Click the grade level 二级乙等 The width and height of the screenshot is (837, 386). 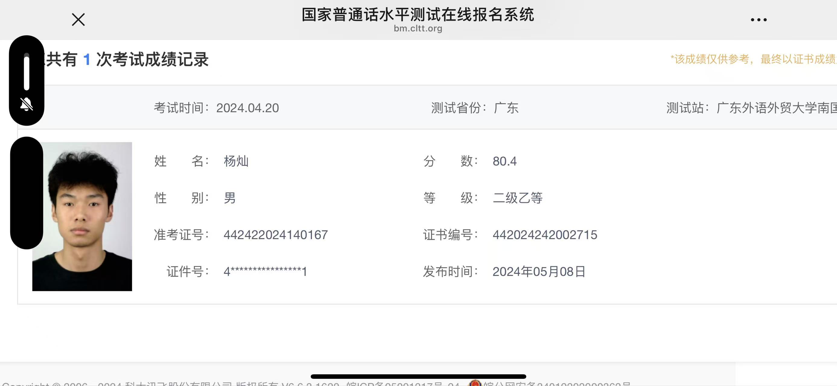(517, 198)
